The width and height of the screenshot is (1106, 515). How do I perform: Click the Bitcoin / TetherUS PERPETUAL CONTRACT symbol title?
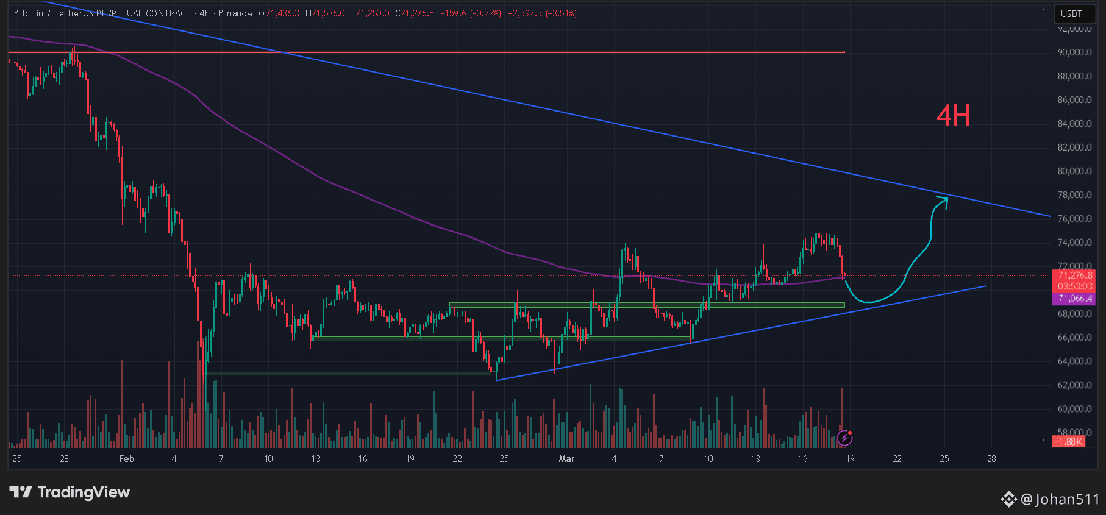102,13
